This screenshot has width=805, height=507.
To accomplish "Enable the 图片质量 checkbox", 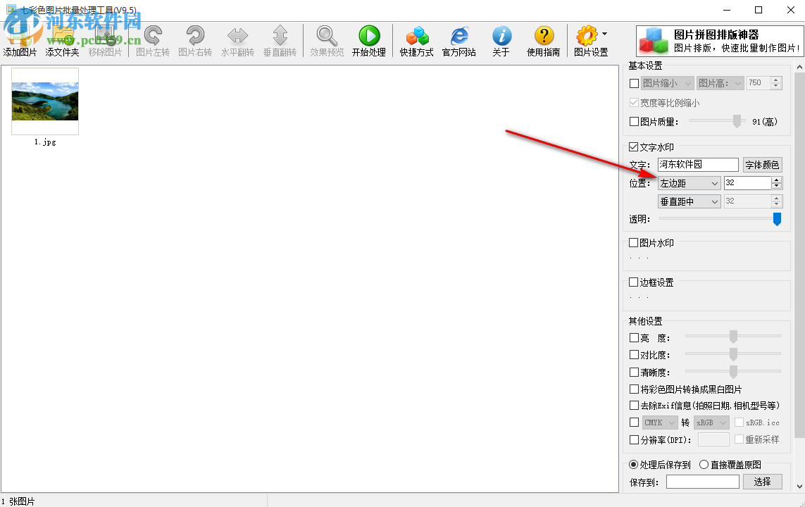I will pos(634,122).
